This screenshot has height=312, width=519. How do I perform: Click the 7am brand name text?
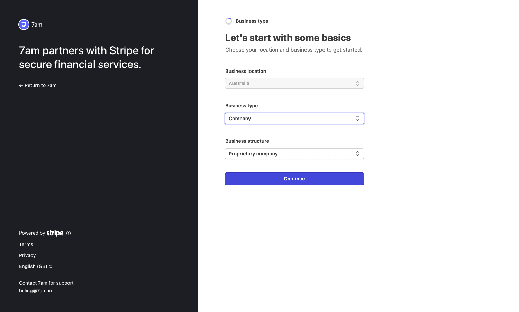coord(37,25)
